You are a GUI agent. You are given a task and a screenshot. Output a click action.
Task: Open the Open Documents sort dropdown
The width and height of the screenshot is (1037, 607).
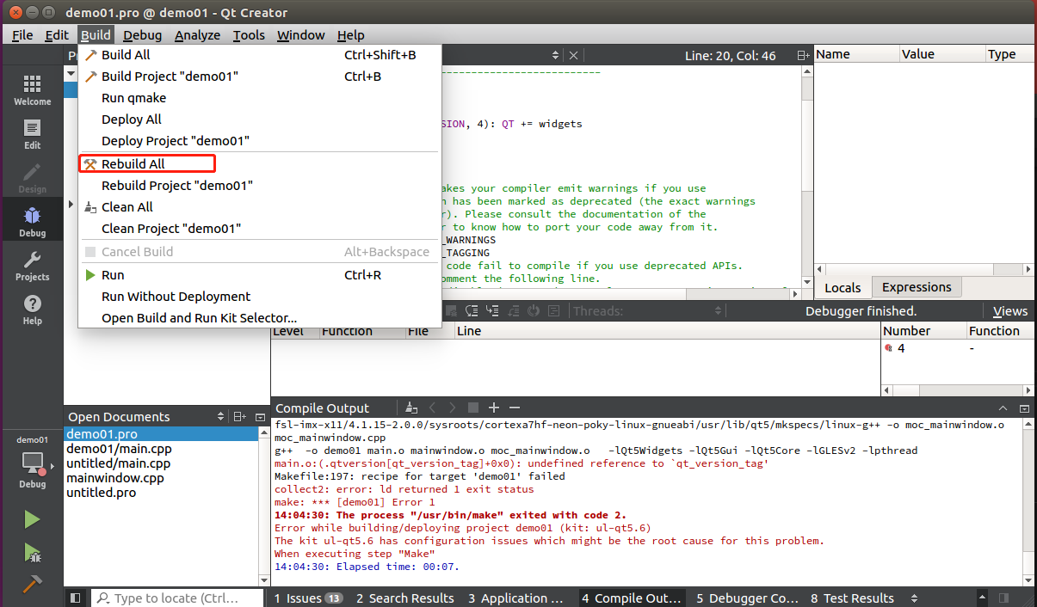click(221, 416)
